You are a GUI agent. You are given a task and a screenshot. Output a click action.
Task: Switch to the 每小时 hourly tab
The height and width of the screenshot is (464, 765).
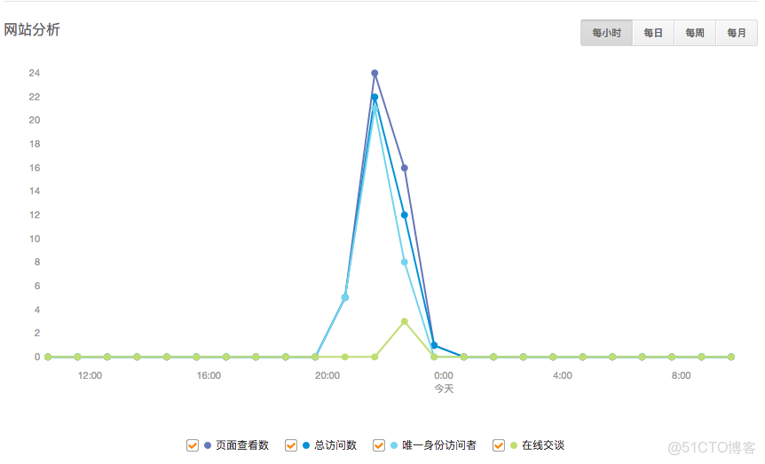coord(607,33)
